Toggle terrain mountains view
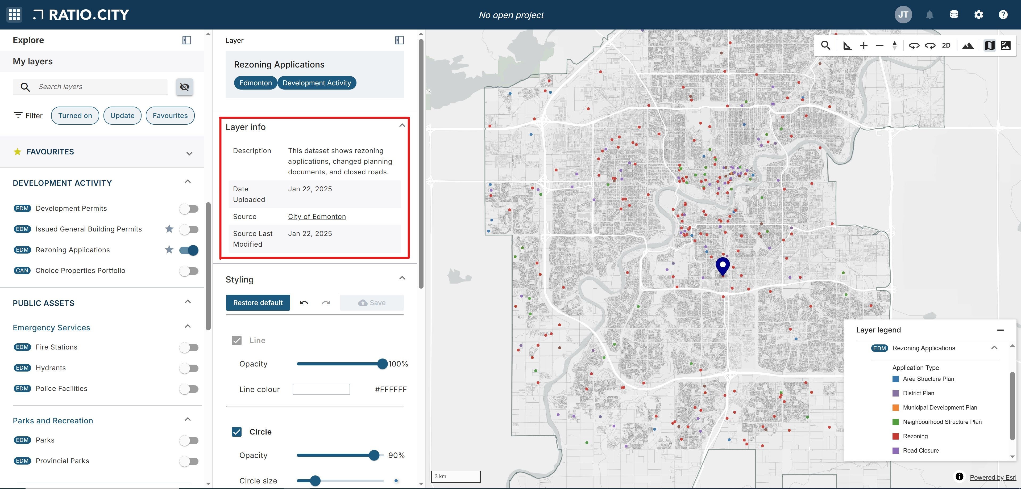This screenshot has height=489, width=1021. pyautogui.click(x=968, y=45)
